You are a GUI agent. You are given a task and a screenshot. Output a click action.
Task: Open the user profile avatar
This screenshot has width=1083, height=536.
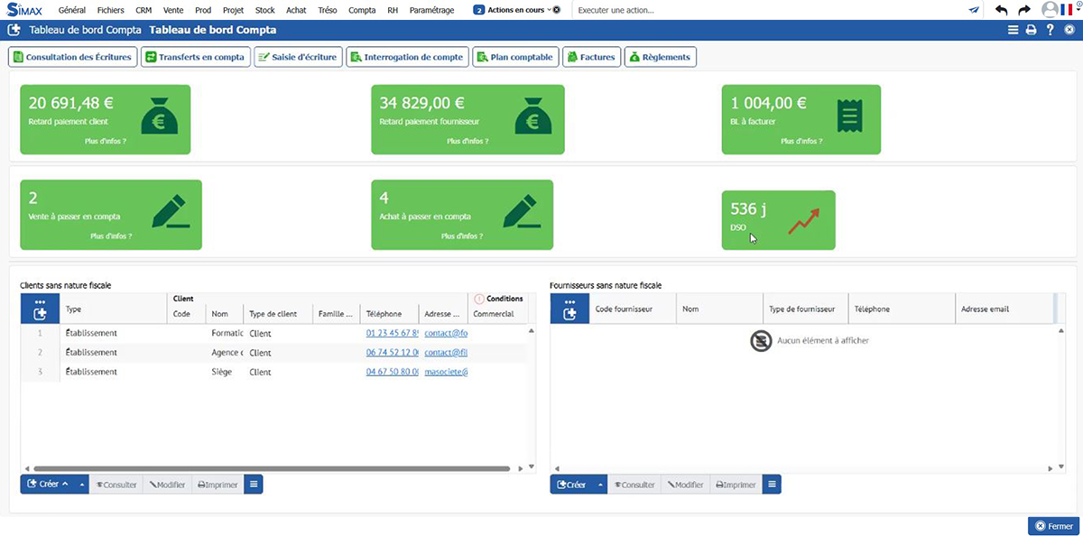(1050, 10)
